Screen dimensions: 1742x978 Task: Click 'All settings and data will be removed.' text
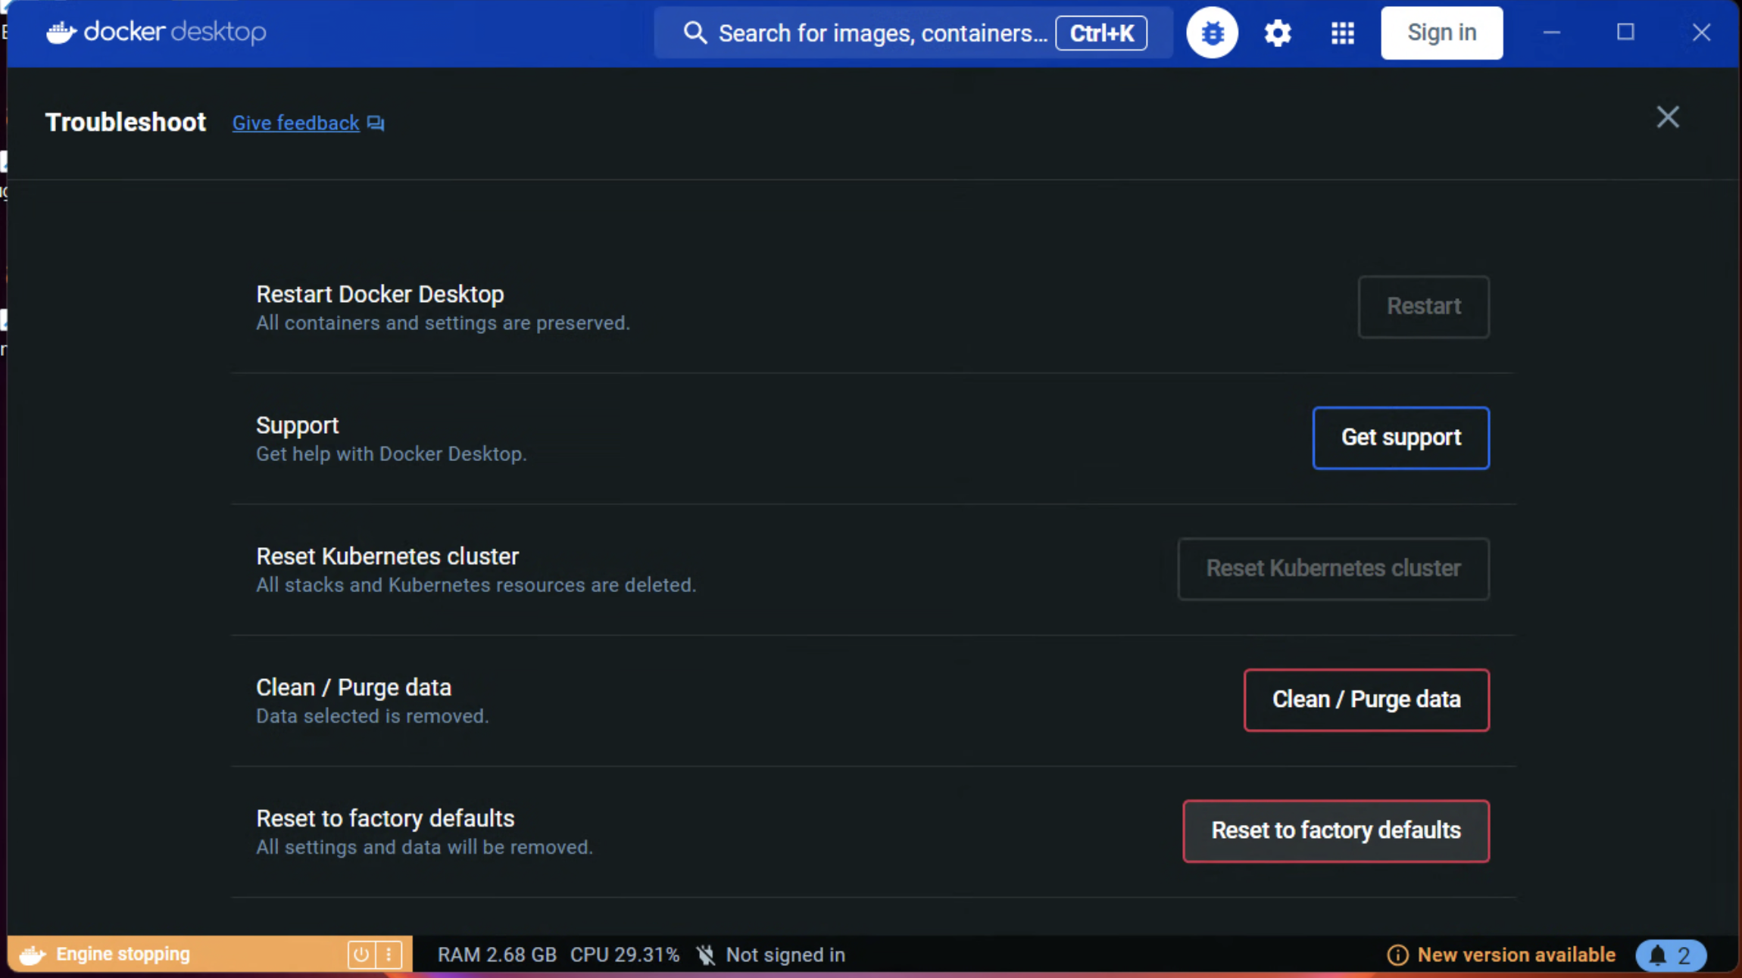coord(424,847)
